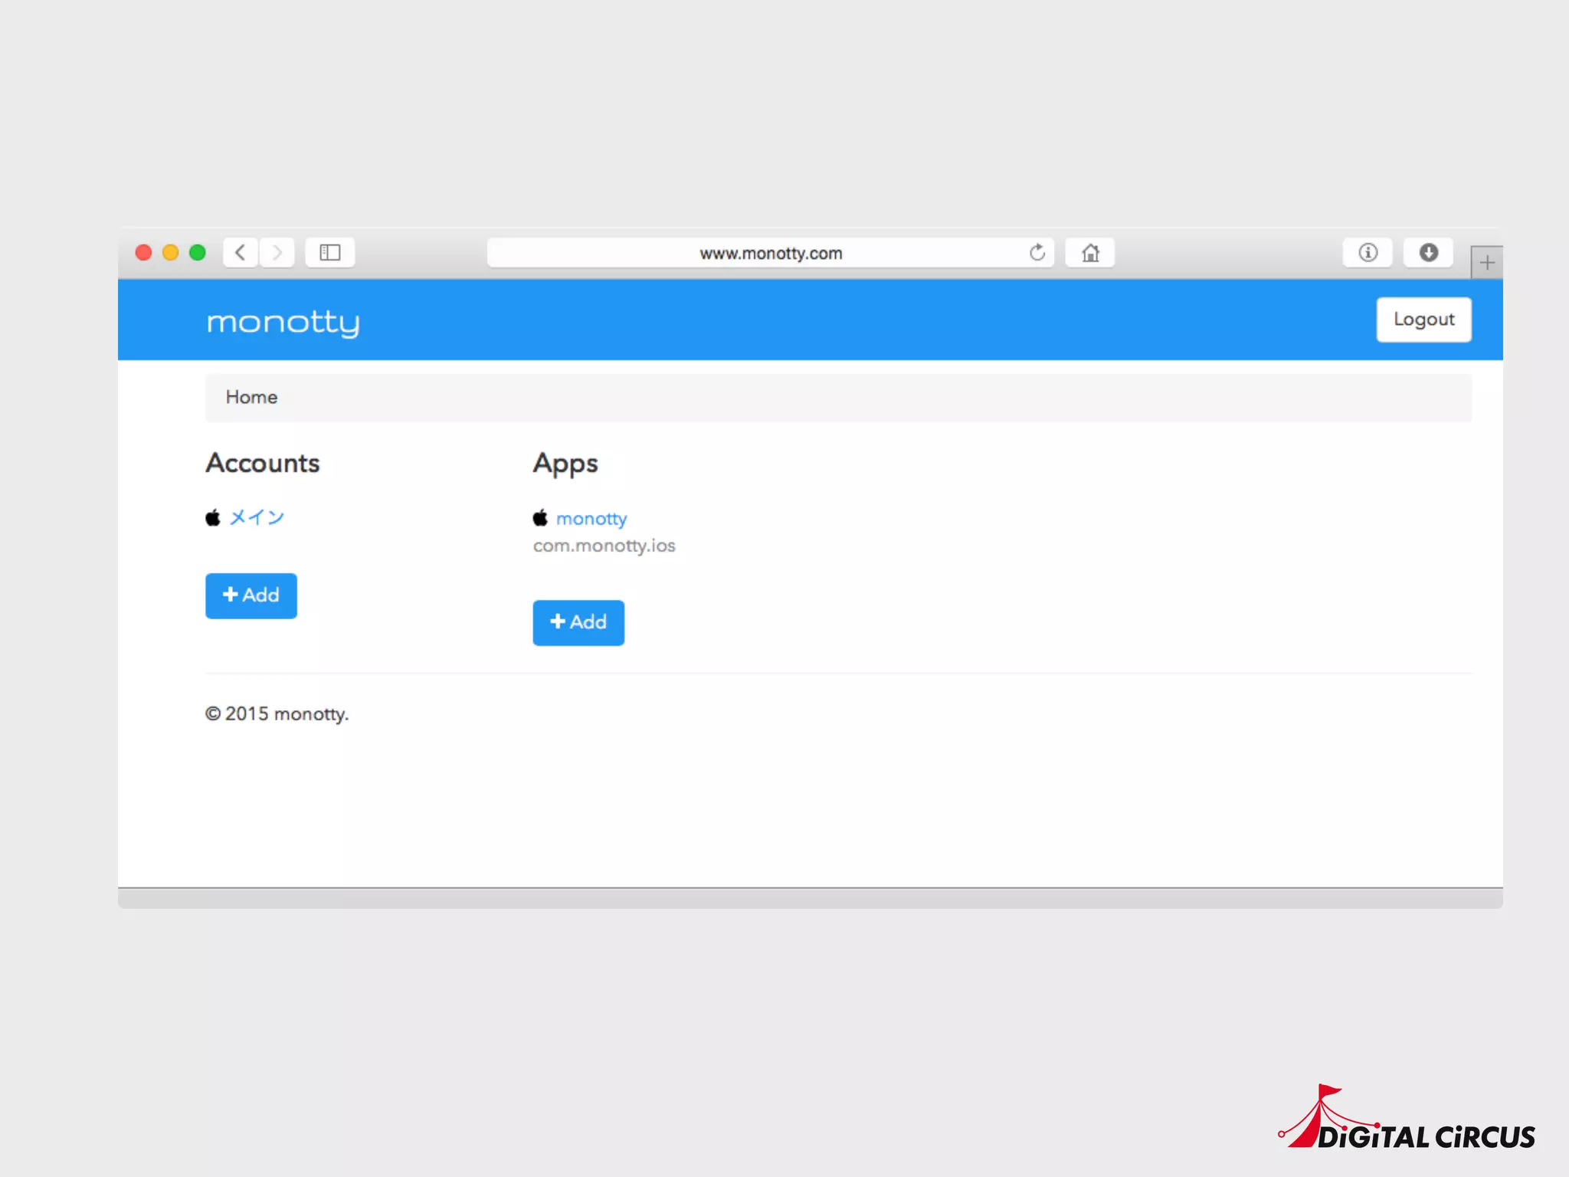The image size is (1569, 1177).
Task: Open a new tab with the plus icon
Action: click(1487, 263)
